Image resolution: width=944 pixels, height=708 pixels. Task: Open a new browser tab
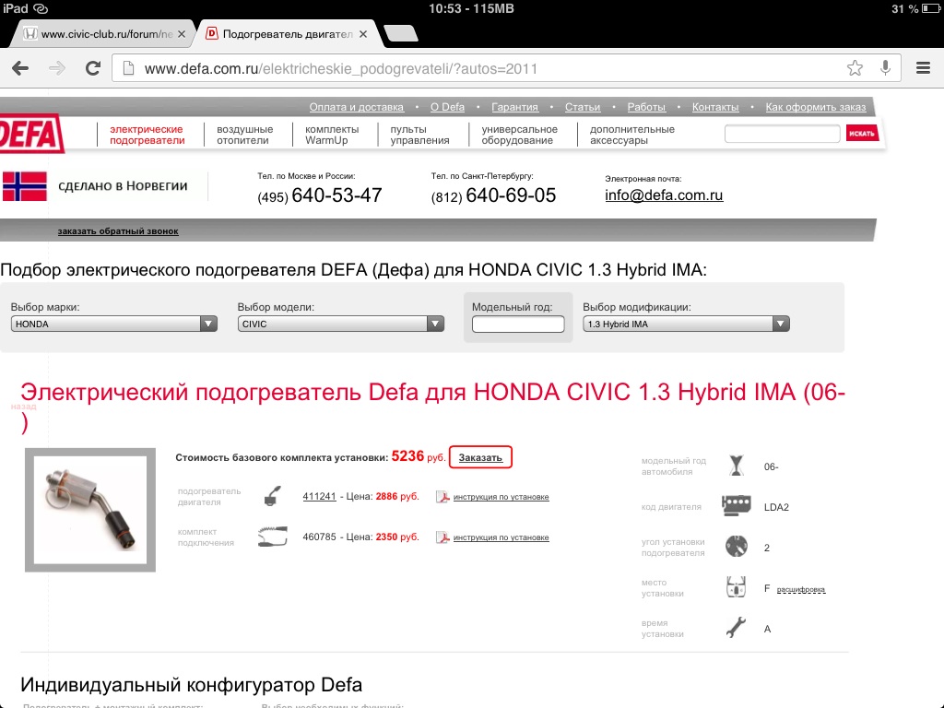pyautogui.click(x=400, y=34)
